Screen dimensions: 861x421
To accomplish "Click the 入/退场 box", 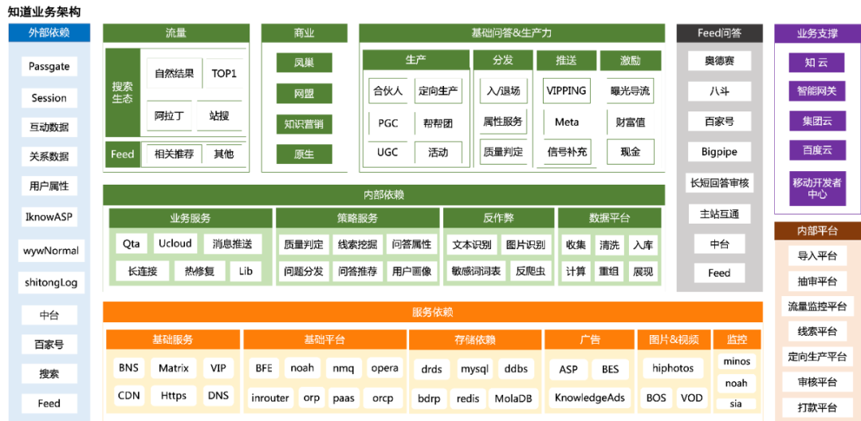I will click(x=503, y=91).
